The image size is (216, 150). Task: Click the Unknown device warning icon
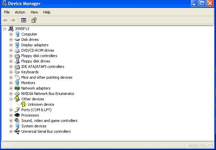click(24, 104)
